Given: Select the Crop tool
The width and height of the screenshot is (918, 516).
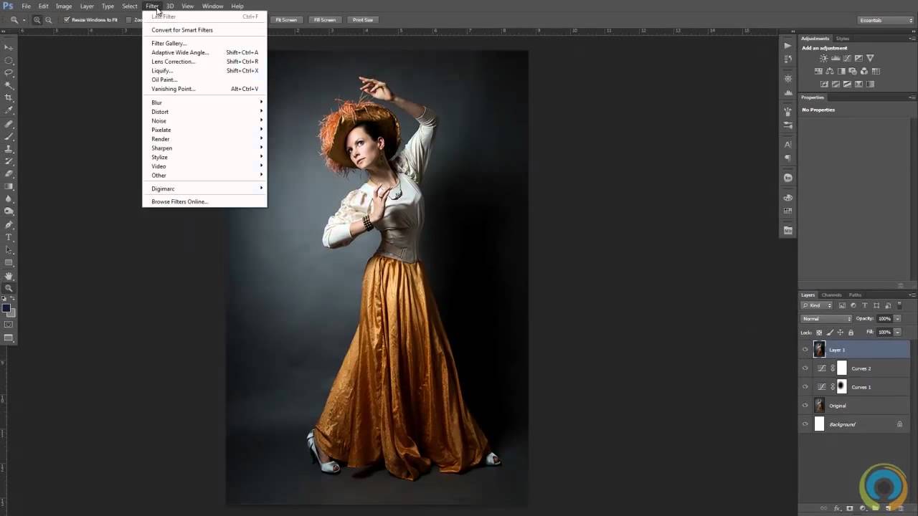Looking at the screenshot, I should click(9, 97).
